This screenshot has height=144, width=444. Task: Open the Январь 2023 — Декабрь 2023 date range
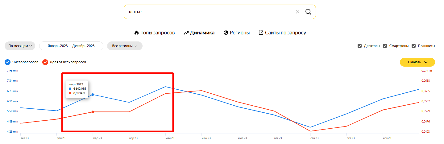click(x=71, y=46)
